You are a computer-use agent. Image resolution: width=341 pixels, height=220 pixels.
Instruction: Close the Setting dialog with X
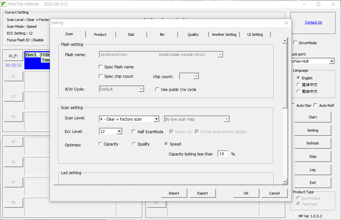287,23
